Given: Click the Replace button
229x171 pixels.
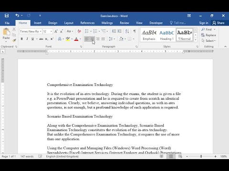Looking at the screenshot, I should (208, 35).
